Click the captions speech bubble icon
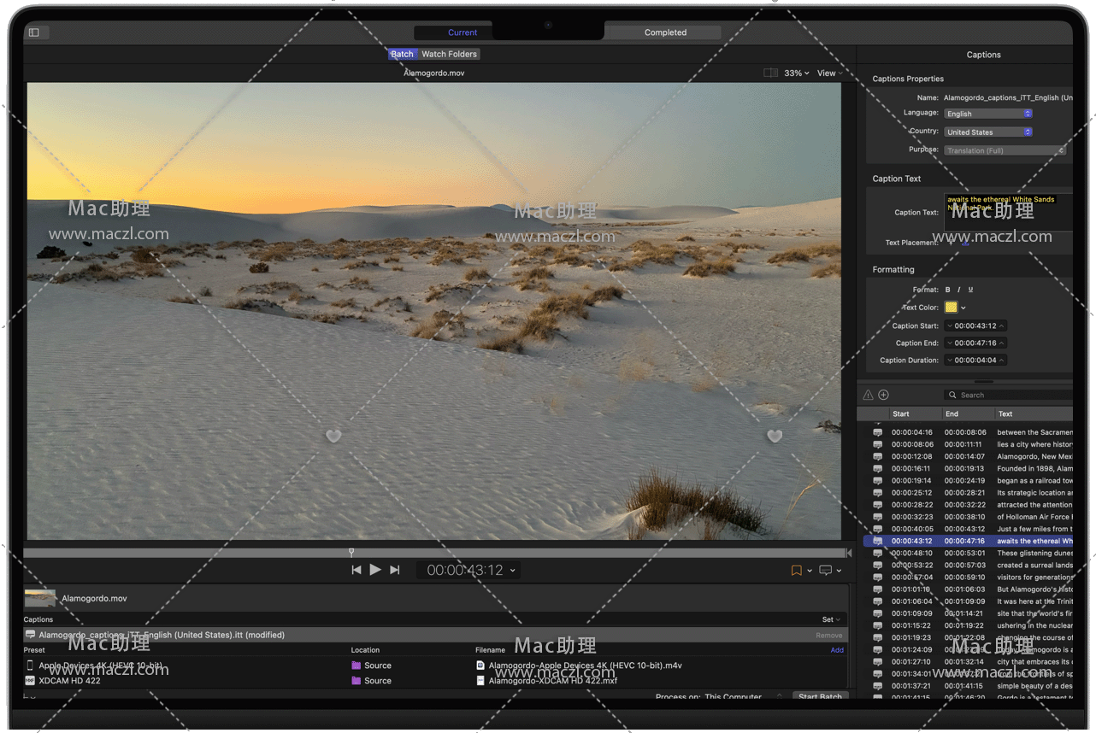This screenshot has height=733, width=1096. coord(825,571)
